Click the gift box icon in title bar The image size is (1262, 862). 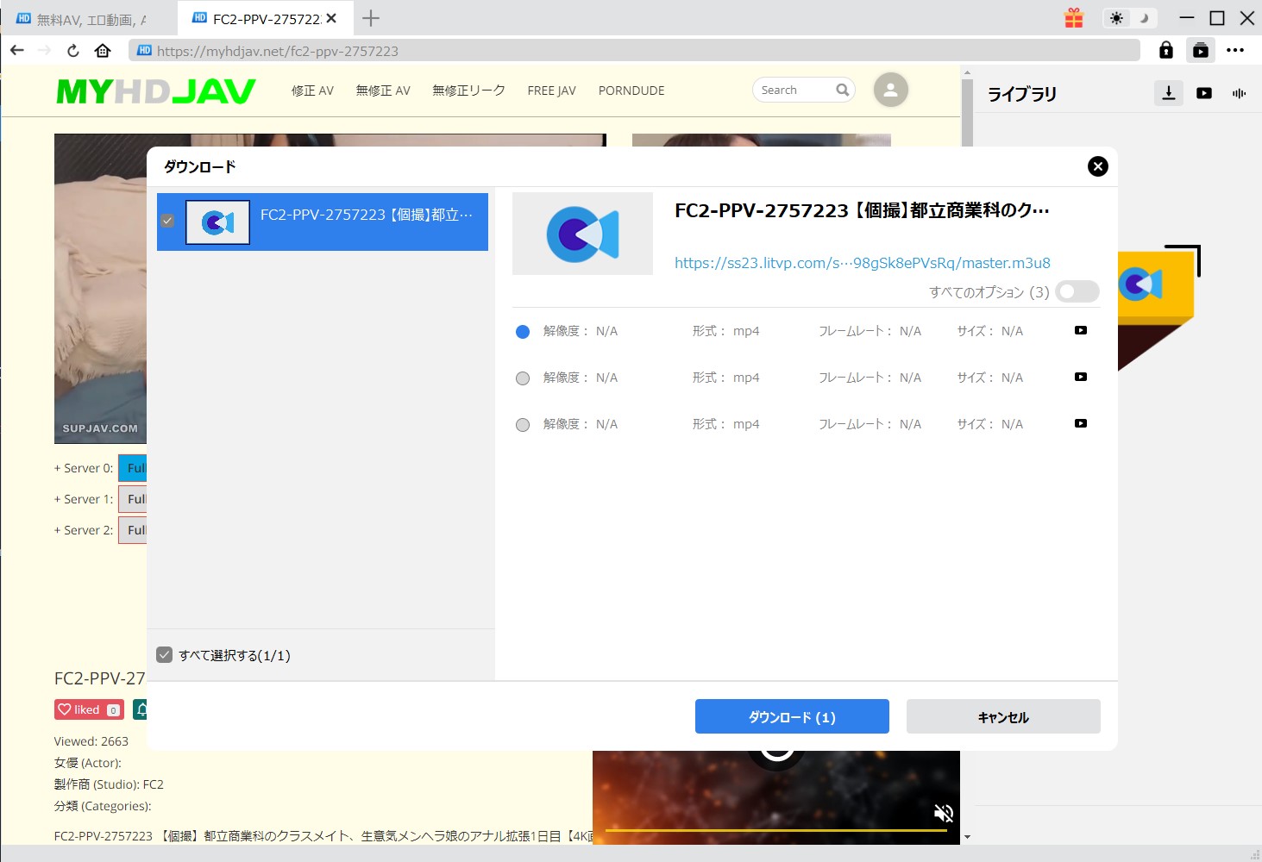[x=1074, y=18]
